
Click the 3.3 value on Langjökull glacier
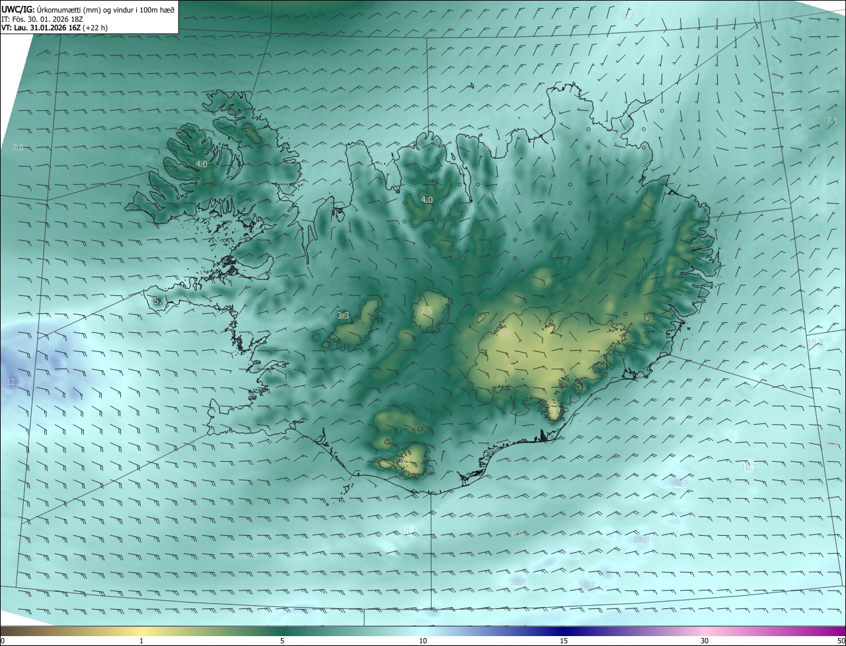click(x=343, y=316)
